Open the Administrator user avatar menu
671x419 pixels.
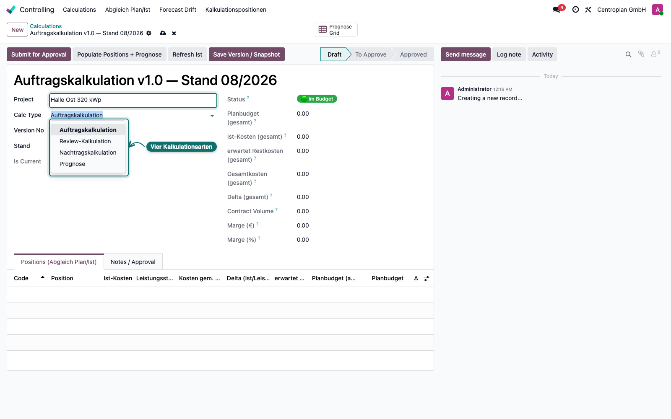658,10
